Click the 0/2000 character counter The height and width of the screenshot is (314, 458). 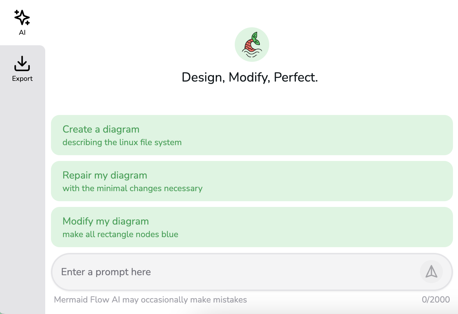pyautogui.click(x=436, y=300)
